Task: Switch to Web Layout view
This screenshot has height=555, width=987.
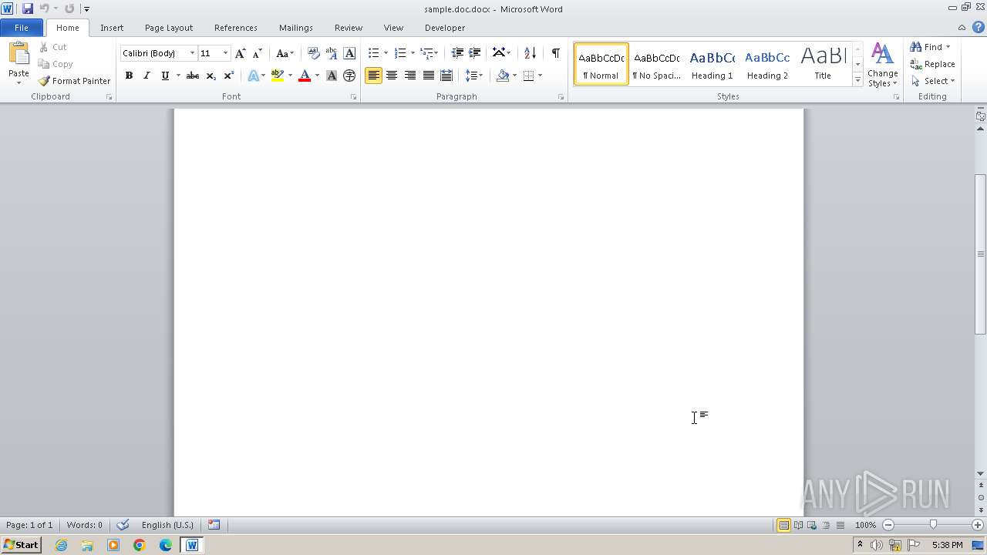Action: 812,525
